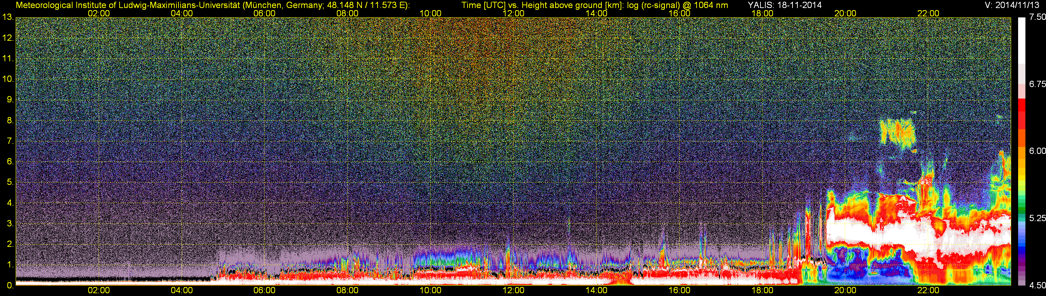
Task: Click the height axis label '8.'
Action: [x=10, y=120]
